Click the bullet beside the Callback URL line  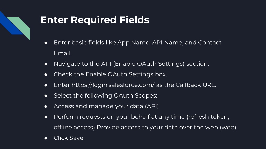(46, 85)
